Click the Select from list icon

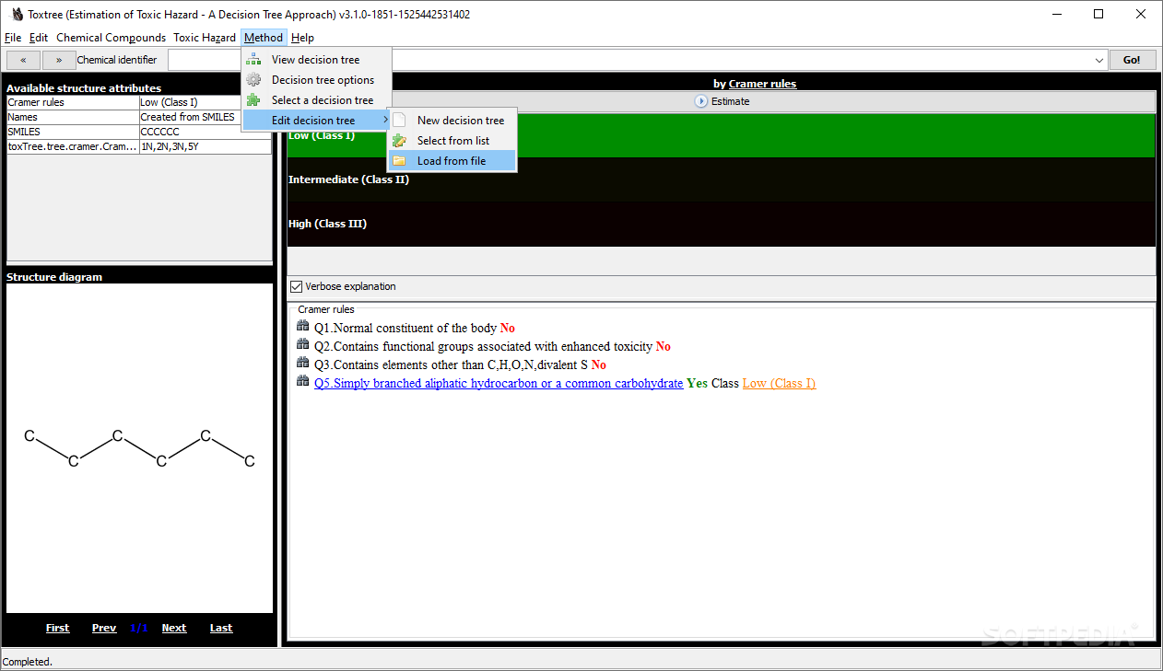click(399, 141)
